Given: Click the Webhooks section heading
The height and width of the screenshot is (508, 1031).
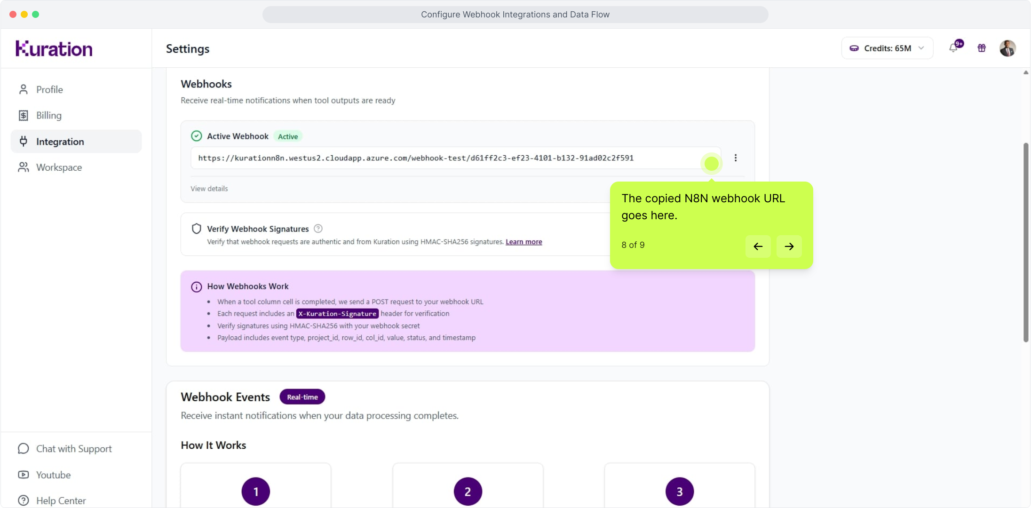Looking at the screenshot, I should pyautogui.click(x=206, y=84).
